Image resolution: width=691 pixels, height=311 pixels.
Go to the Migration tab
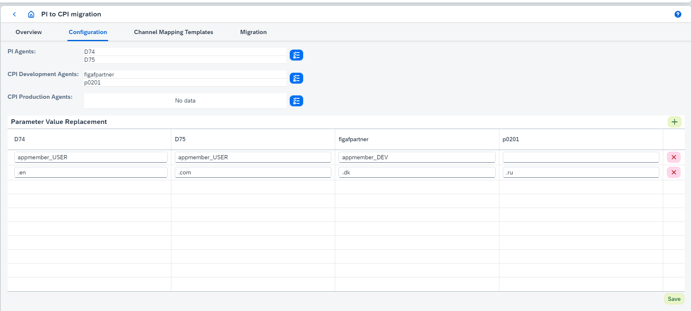click(253, 32)
